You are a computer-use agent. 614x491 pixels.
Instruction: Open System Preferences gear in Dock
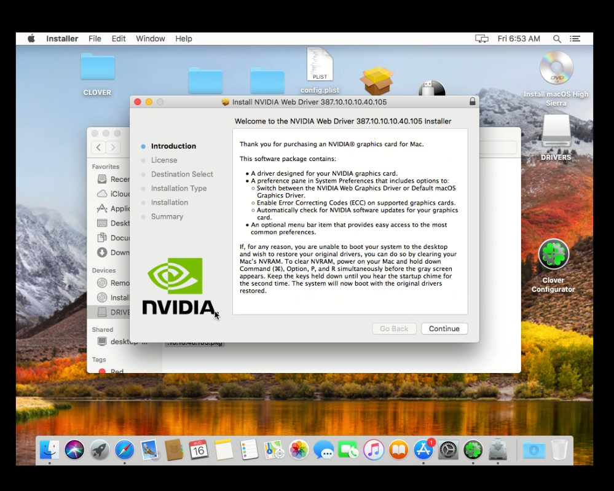pyautogui.click(x=448, y=449)
